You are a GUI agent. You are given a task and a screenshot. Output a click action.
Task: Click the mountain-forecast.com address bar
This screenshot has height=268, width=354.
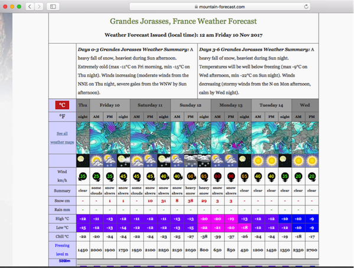point(219,6)
